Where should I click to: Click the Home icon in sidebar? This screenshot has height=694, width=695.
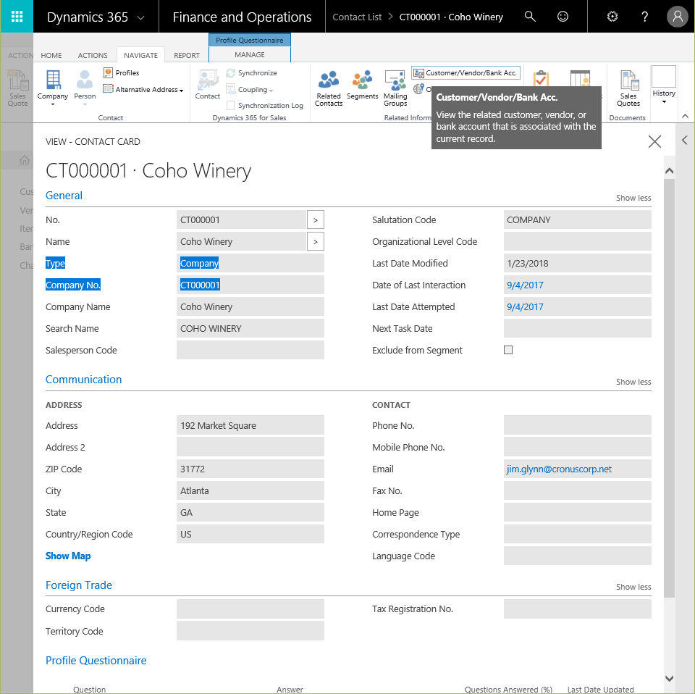(25, 160)
